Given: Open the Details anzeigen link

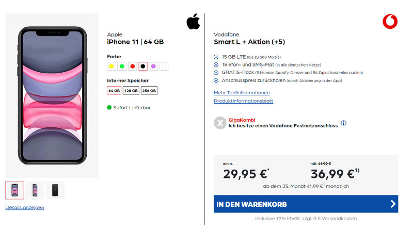Looking at the screenshot, I should pyautogui.click(x=25, y=207).
